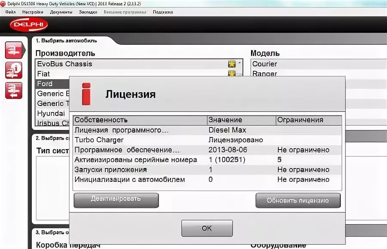Open the fourth menu bar item Закладки
This screenshot has width=387, height=249.
coord(88,12)
